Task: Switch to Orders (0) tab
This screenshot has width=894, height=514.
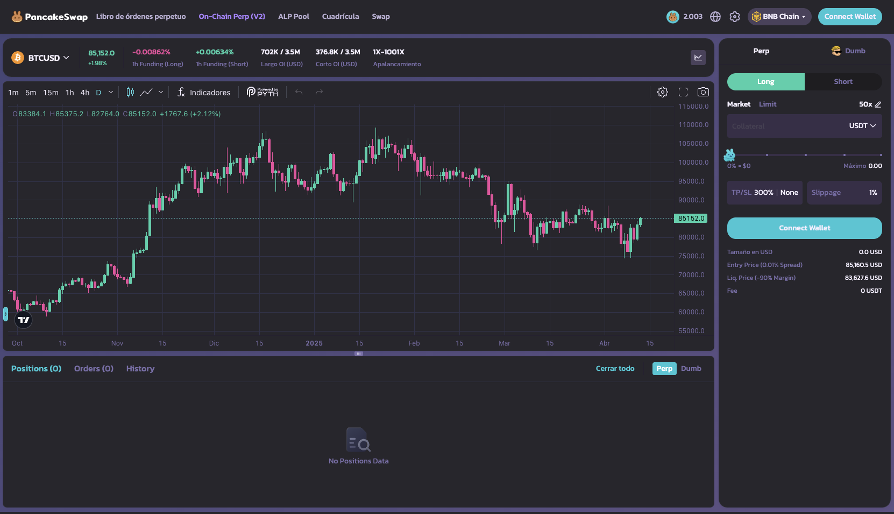Action: pos(94,369)
